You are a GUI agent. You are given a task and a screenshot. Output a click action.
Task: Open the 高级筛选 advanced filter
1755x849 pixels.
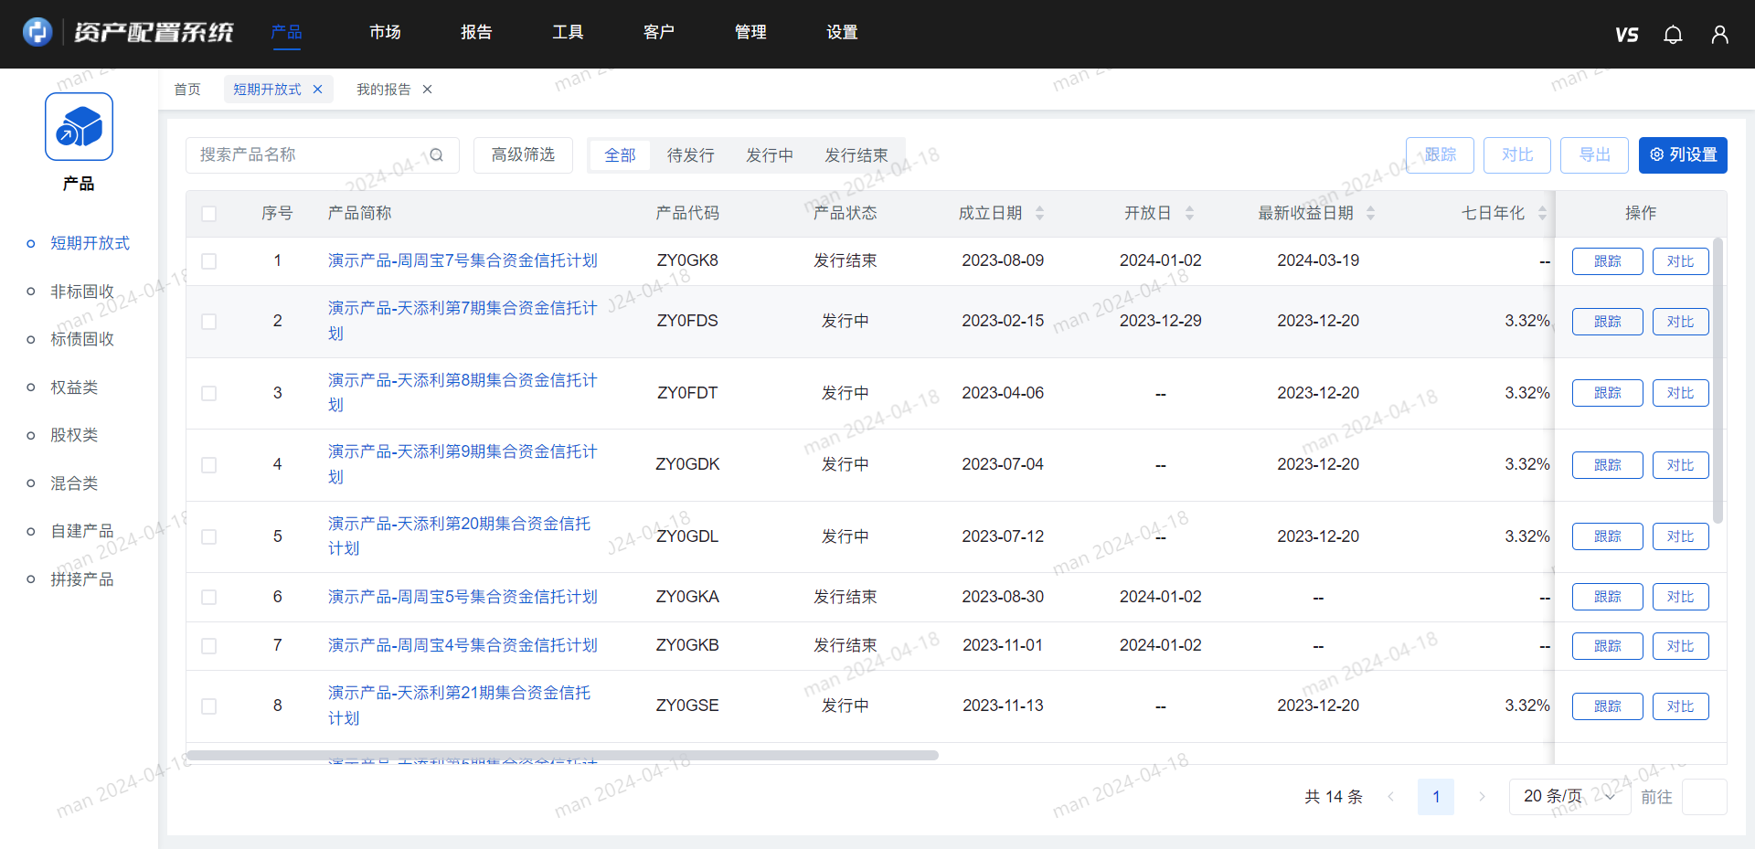pos(523,155)
